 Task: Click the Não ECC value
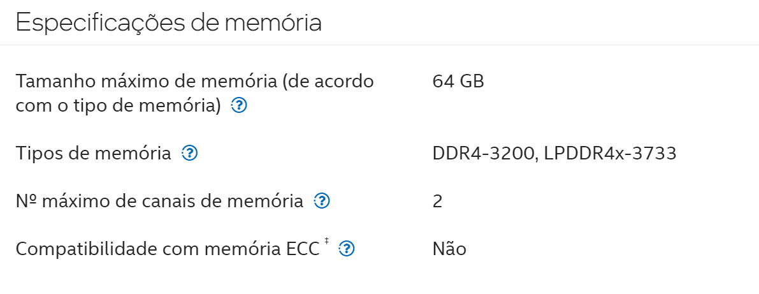point(449,249)
